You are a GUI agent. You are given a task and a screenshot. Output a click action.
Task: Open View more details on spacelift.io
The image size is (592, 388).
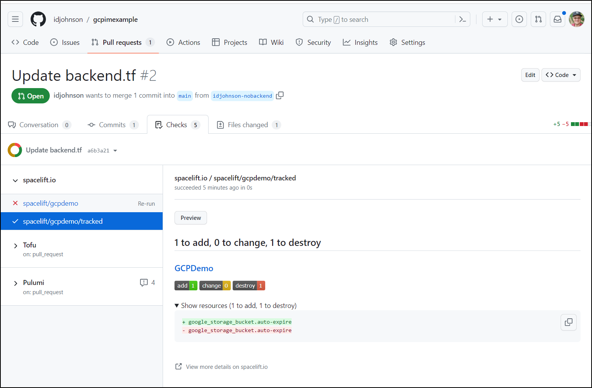coord(227,367)
